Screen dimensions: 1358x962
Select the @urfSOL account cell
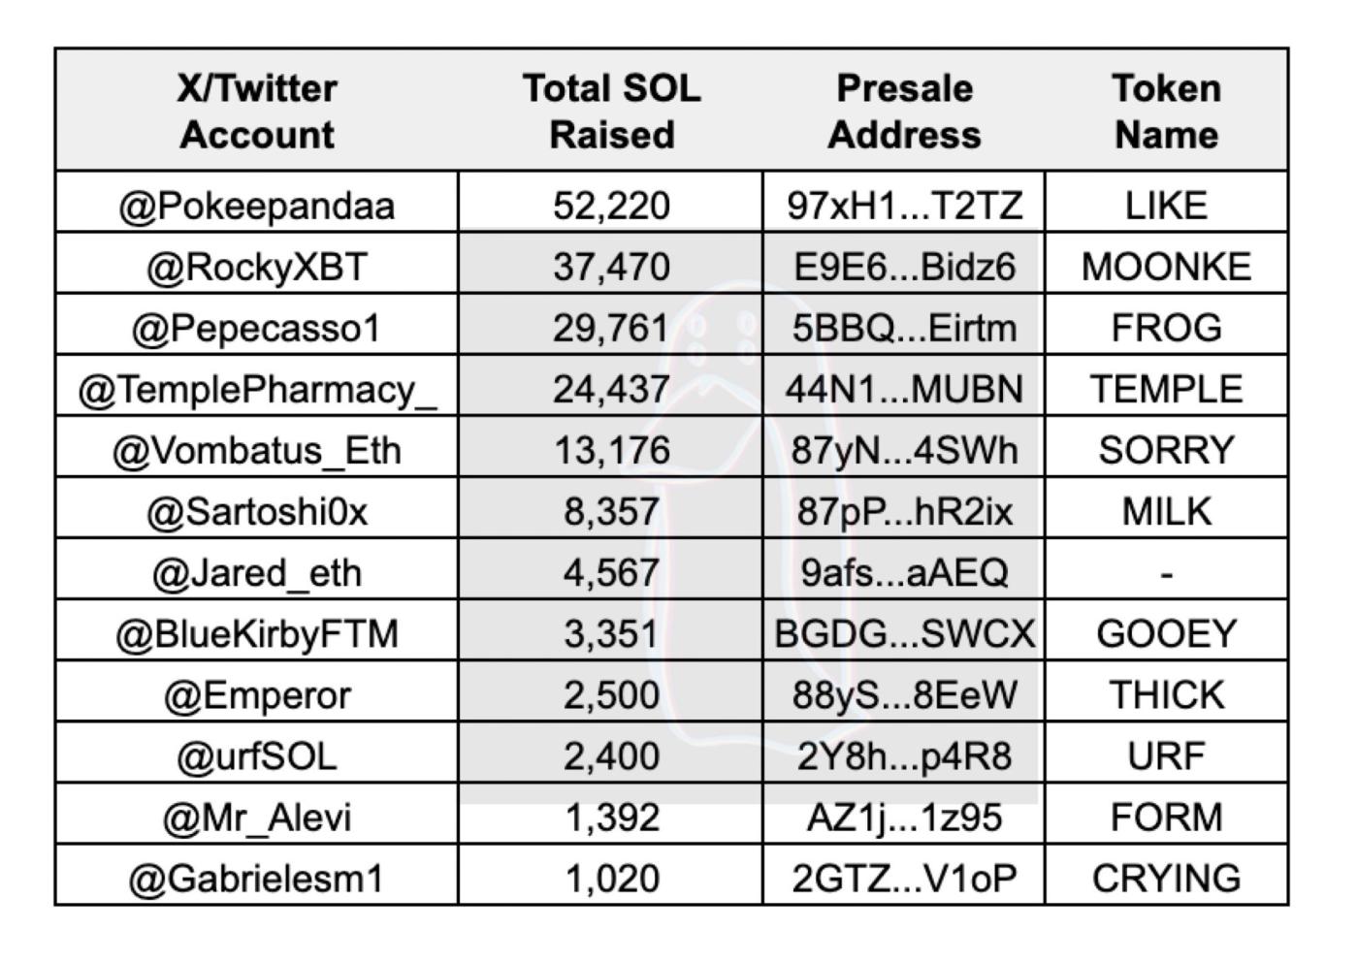point(257,755)
